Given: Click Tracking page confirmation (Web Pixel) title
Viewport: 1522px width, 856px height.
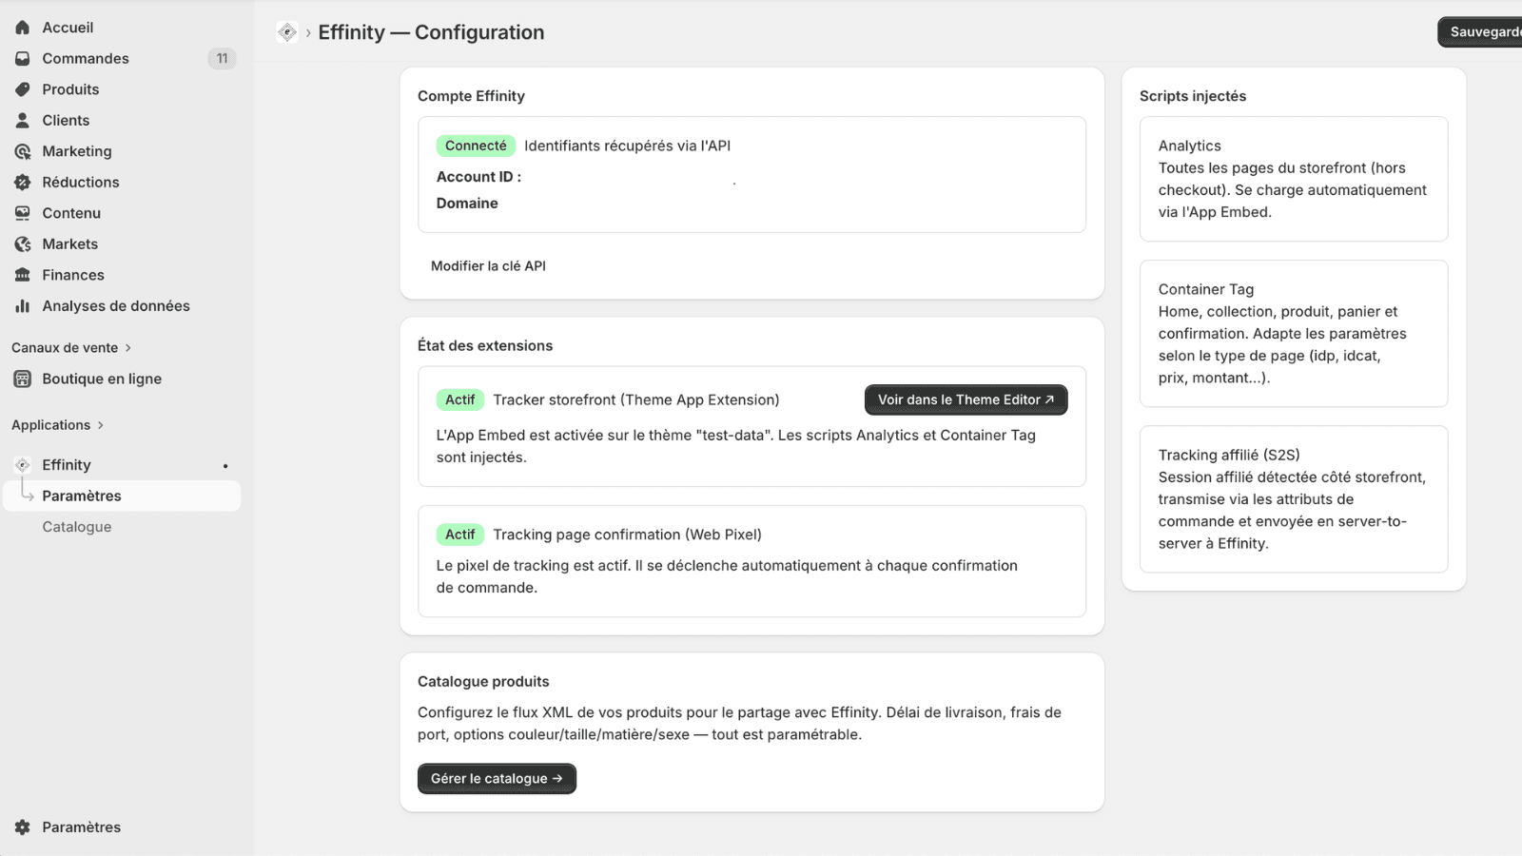Looking at the screenshot, I should coord(627,535).
